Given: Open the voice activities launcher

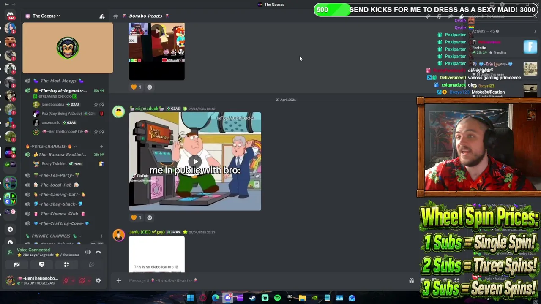Looking at the screenshot, I should point(66,264).
